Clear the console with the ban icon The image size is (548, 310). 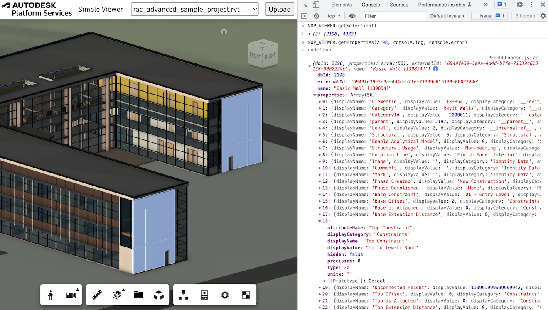tap(317, 16)
